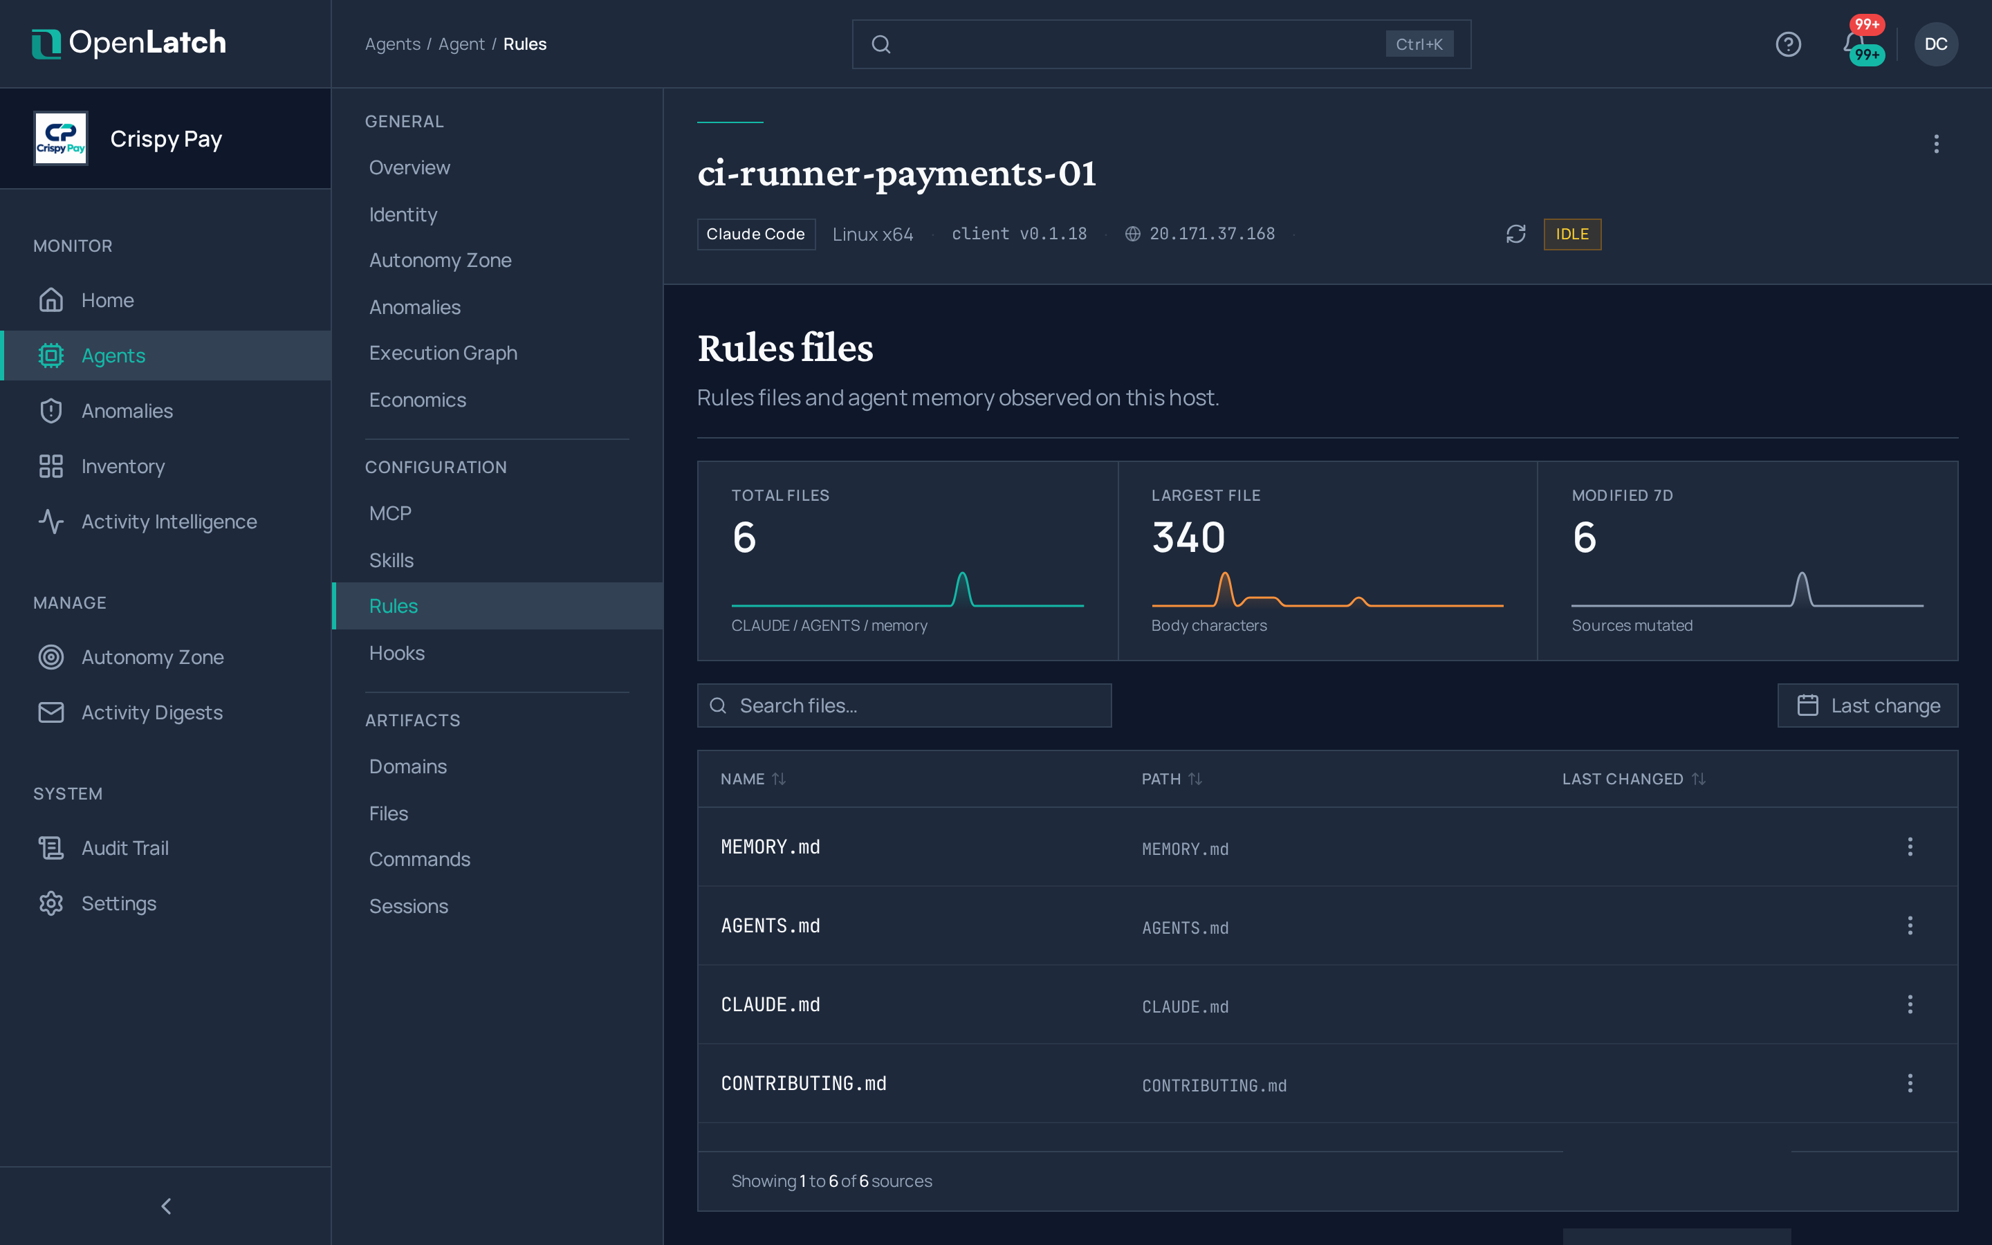Select the Execution Graph tab
Image resolution: width=1992 pixels, height=1245 pixels.
[497, 353]
